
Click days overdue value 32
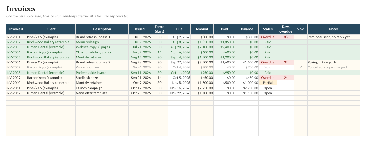(x=286, y=63)
